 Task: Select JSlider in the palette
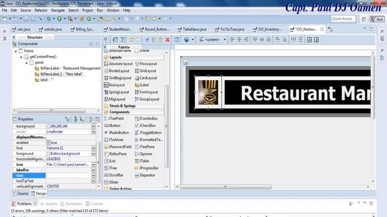(x=111, y=182)
